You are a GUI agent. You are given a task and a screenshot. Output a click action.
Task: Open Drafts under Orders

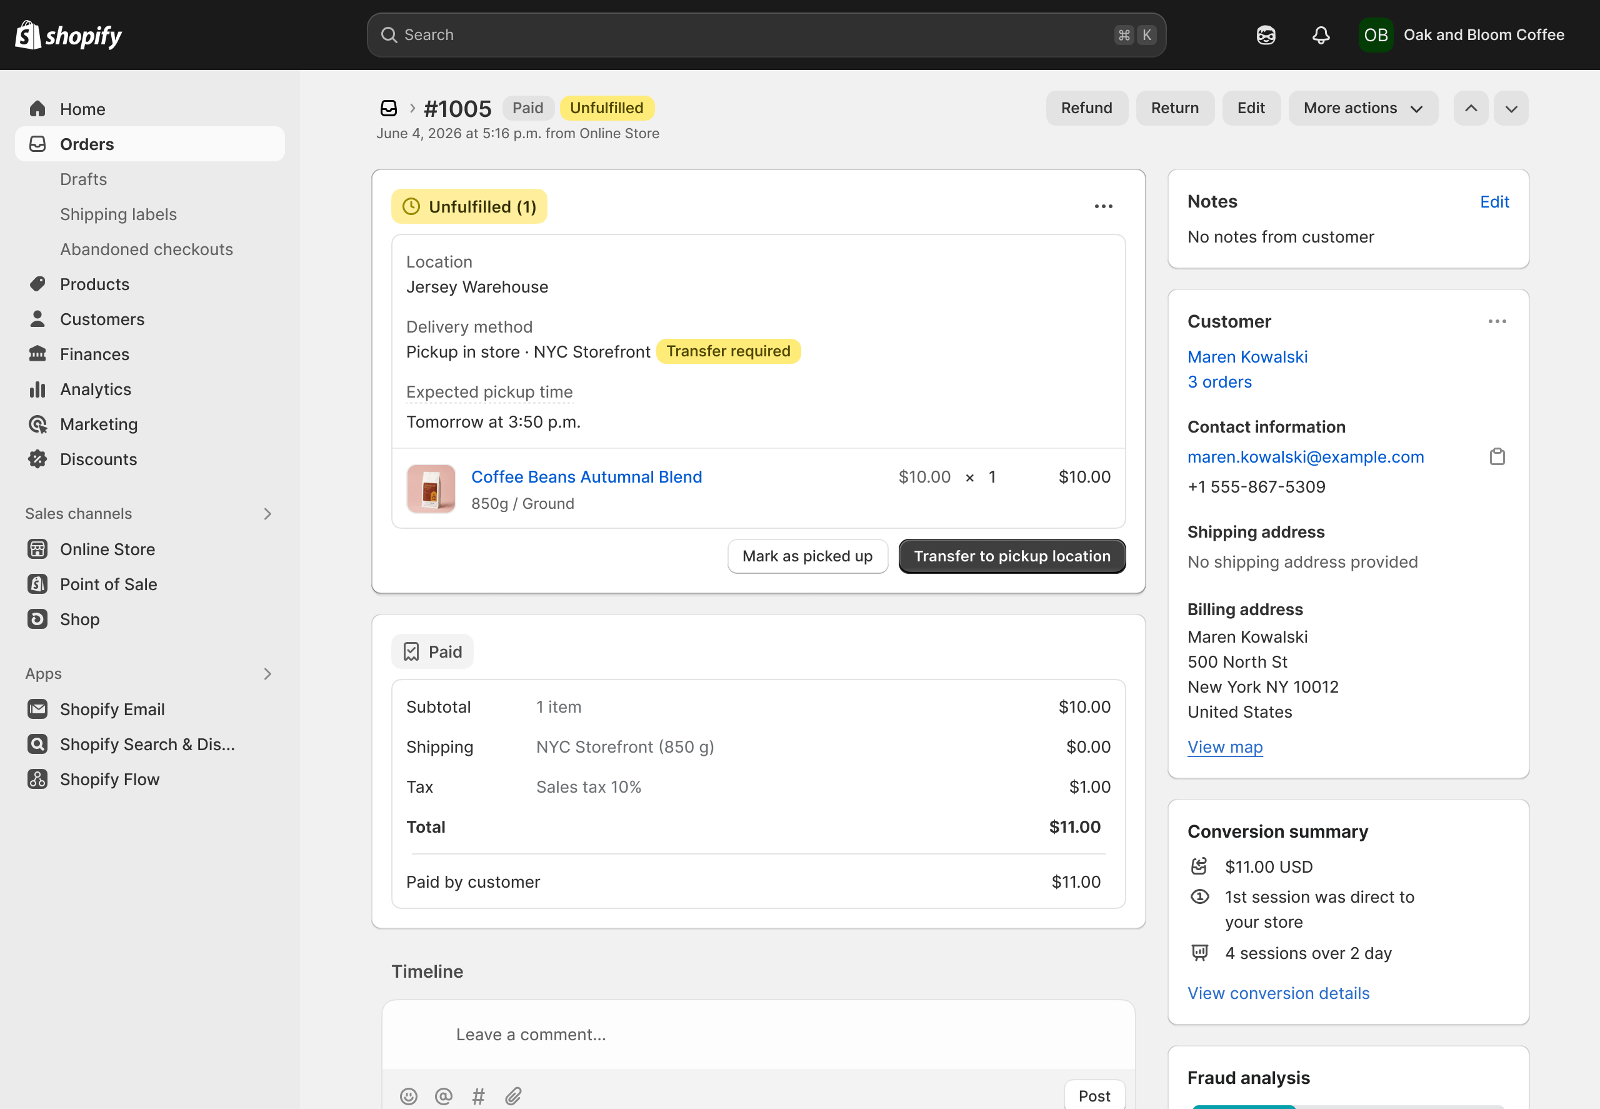83,179
